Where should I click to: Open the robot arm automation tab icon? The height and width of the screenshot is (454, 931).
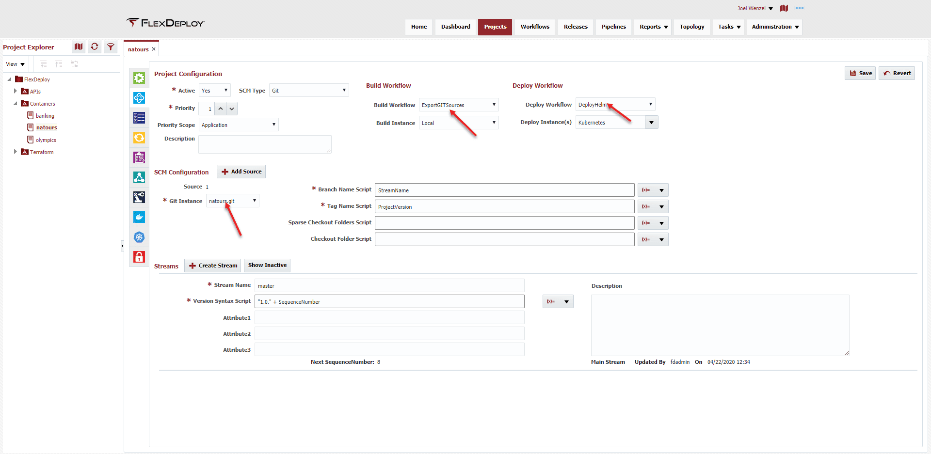[x=139, y=197]
